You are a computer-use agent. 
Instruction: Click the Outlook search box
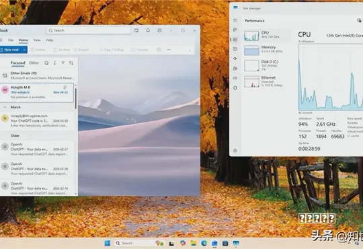click(89, 30)
